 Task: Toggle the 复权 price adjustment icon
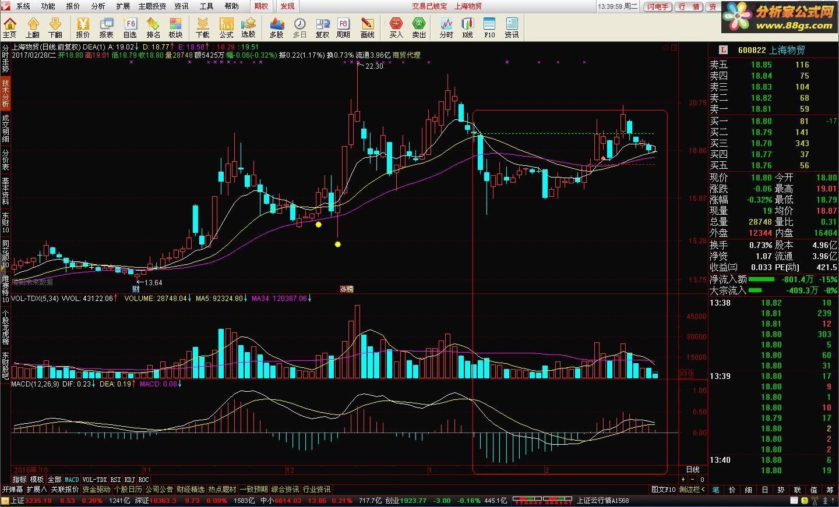(x=322, y=27)
